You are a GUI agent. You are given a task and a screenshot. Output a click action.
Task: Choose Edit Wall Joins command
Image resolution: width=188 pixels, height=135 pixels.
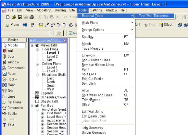(x=106, y=112)
